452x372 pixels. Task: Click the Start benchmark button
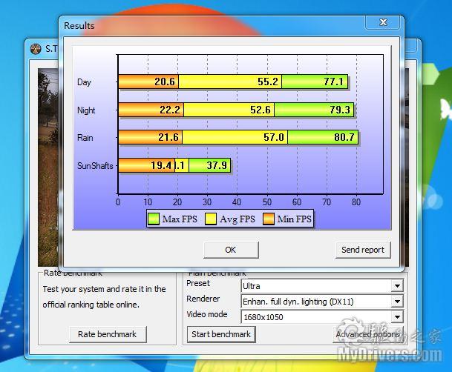click(221, 334)
